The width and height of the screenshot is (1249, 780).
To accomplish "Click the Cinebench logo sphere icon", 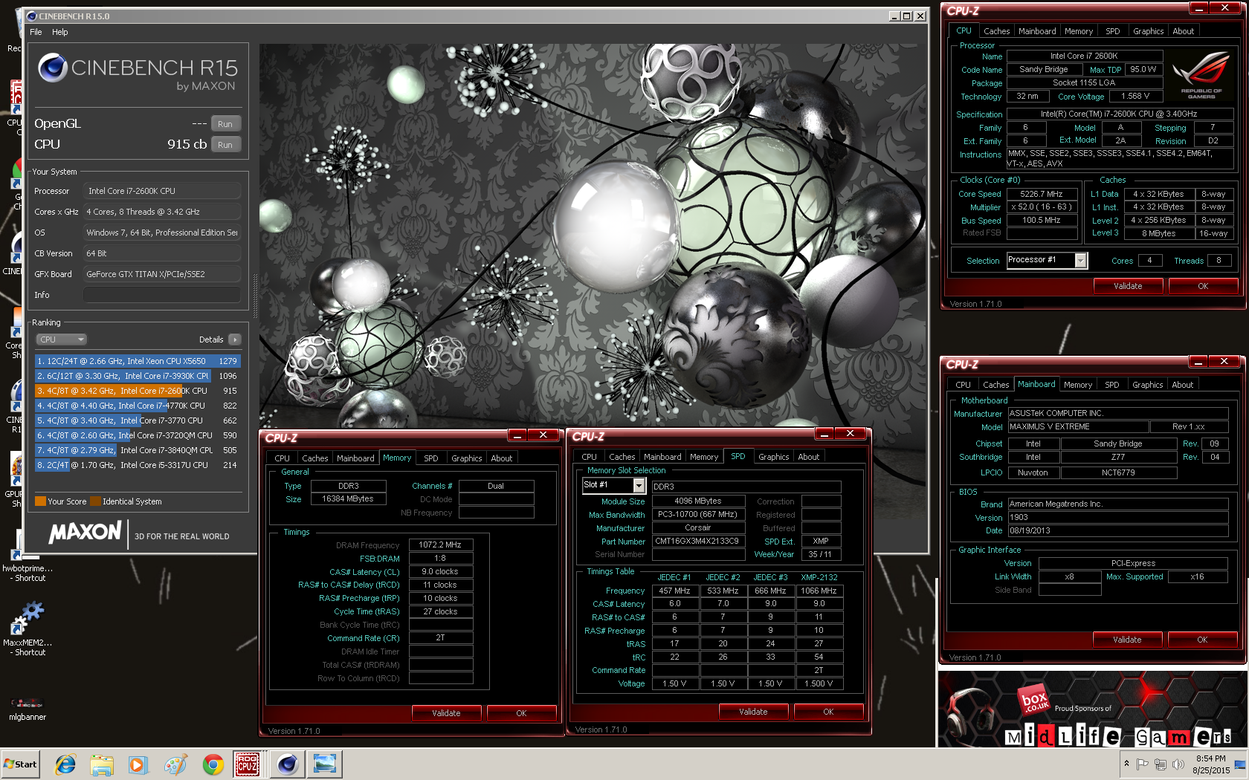I will 53,68.
